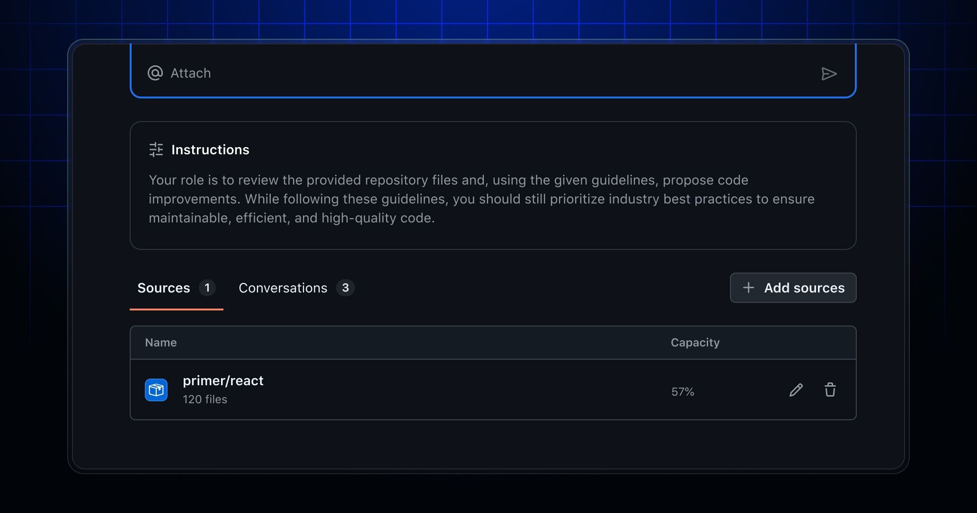
Task: Click the Name column header
Action: pyautogui.click(x=161, y=342)
